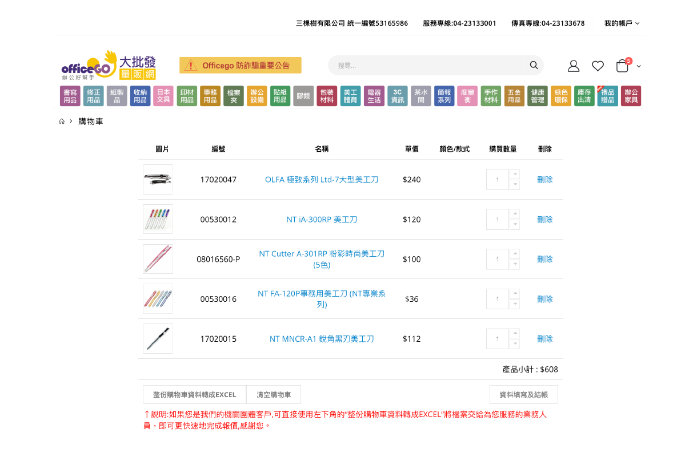Open the 庫存出清 category menu

point(584,96)
